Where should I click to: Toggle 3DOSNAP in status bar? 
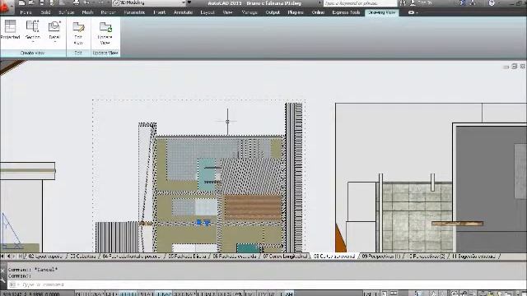pyautogui.click(x=184, y=294)
